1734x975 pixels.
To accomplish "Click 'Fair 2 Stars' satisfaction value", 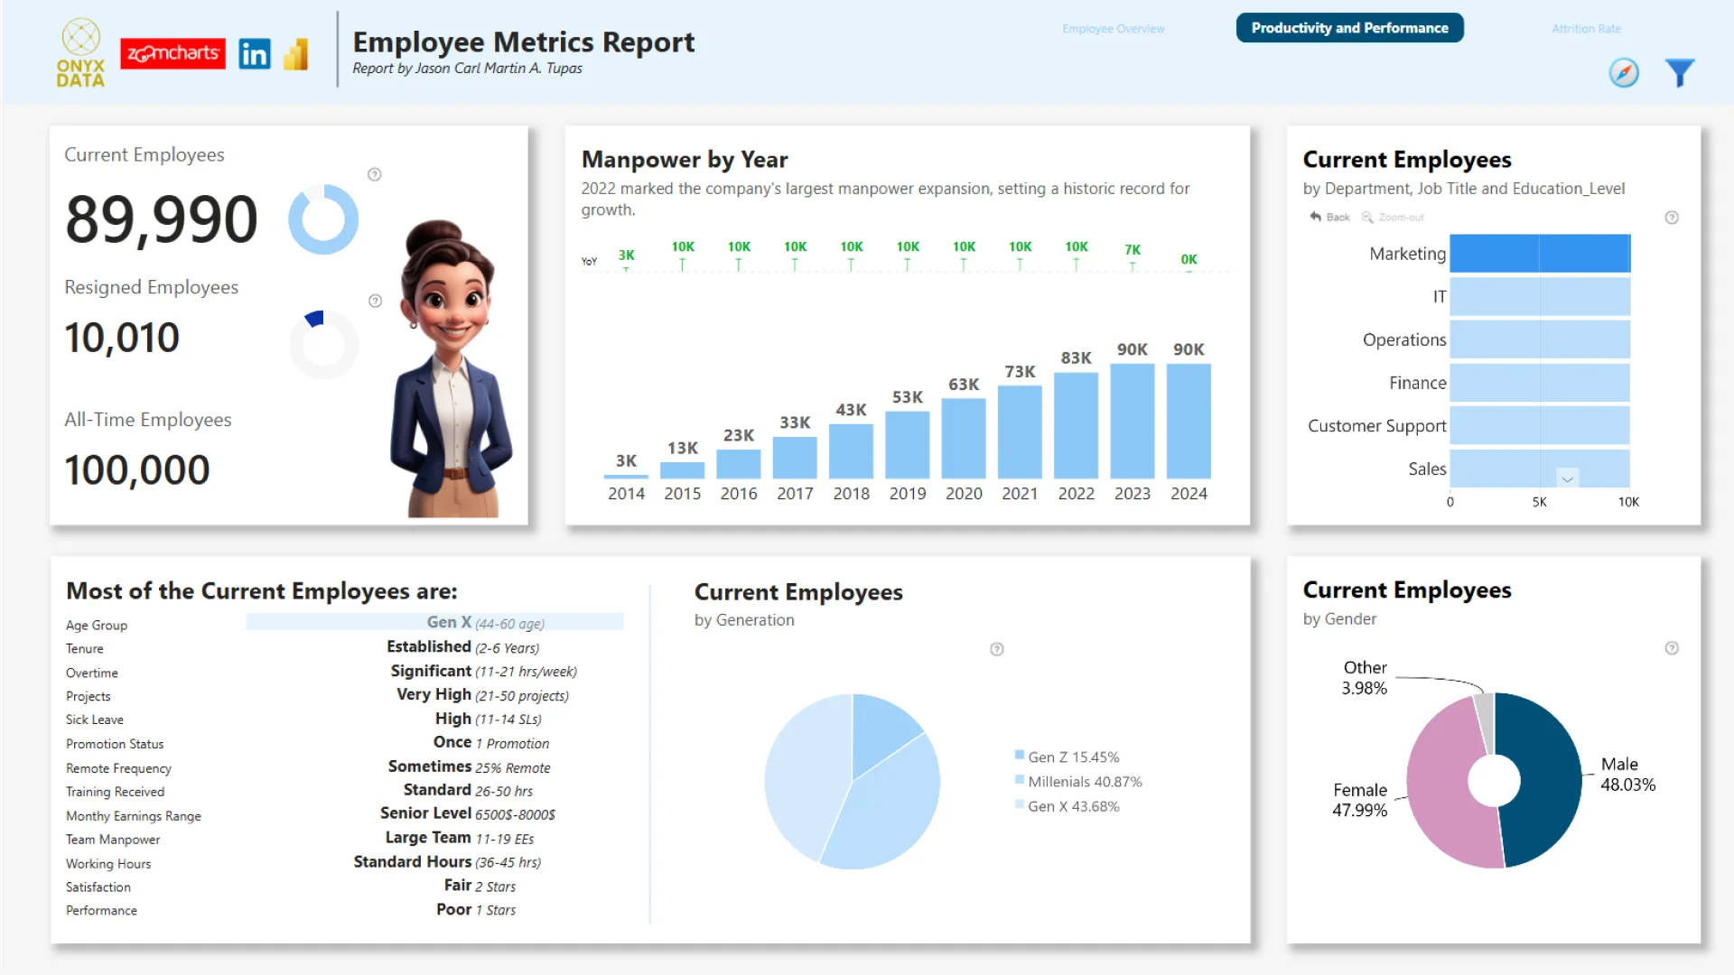I will tap(480, 886).
